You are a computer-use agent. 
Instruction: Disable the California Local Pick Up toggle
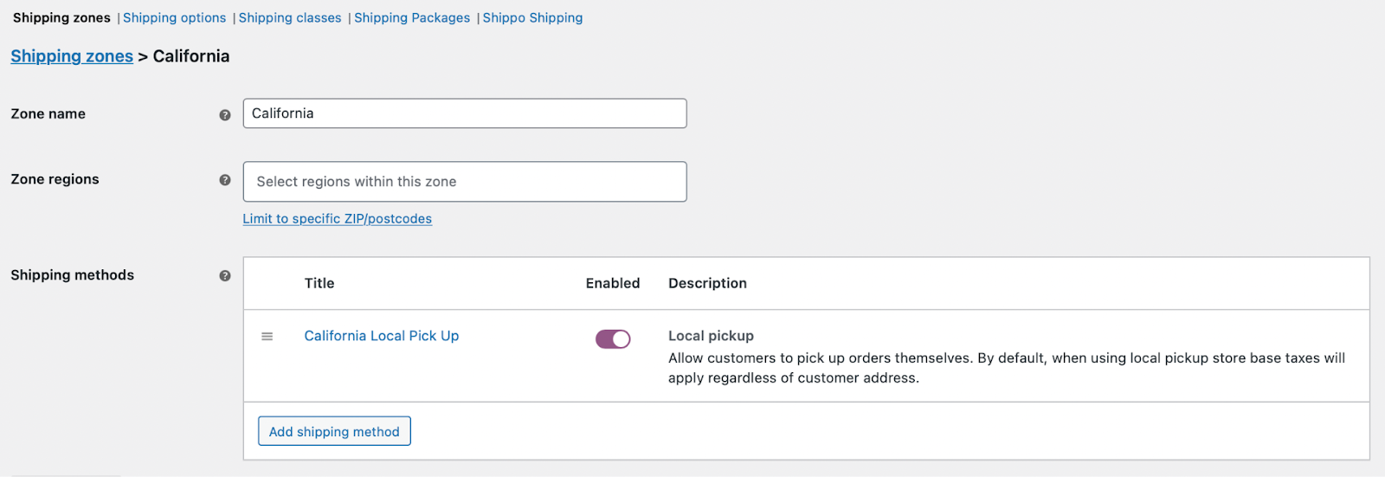click(613, 339)
